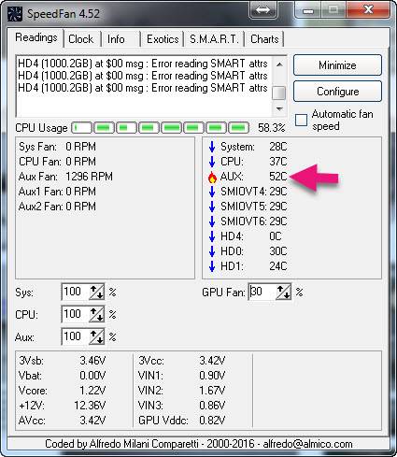Open the Charts tab
This screenshot has width=397, height=457.
(x=264, y=39)
